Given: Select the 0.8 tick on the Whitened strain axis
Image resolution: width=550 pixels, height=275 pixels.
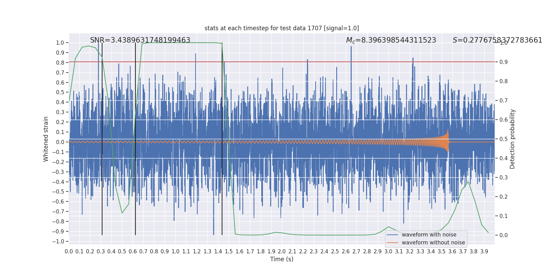Looking at the screenshot, I should [60, 63].
